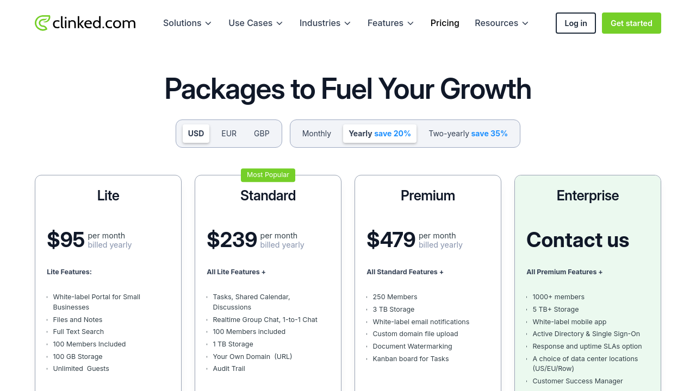This screenshot has height=391, width=696.
Task: Expand the Solutions menu
Action: click(182, 23)
